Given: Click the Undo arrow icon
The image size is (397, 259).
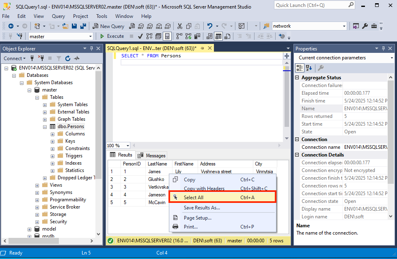Looking at the screenshot, I should [209, 26].
